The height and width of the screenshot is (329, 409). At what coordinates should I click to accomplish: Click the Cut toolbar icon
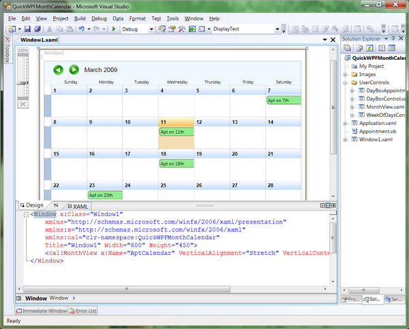tap(49, 29)
